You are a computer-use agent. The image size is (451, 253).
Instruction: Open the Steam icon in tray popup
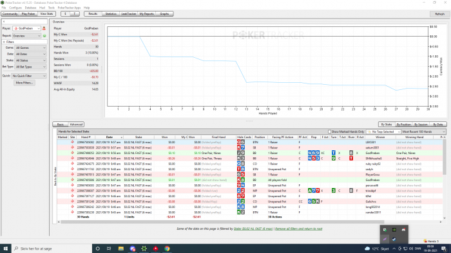pyautogui.click(x=394, y=239)
